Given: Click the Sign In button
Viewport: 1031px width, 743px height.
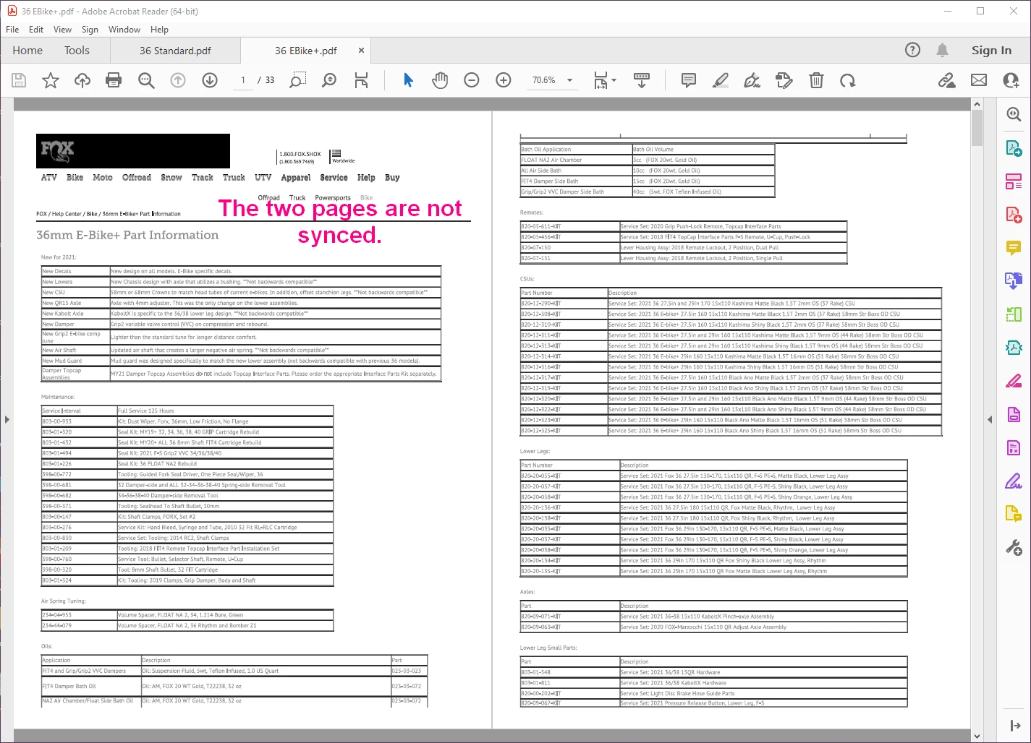Looking at the screenshot, I should pyautogui.click(x=991, y=50).
